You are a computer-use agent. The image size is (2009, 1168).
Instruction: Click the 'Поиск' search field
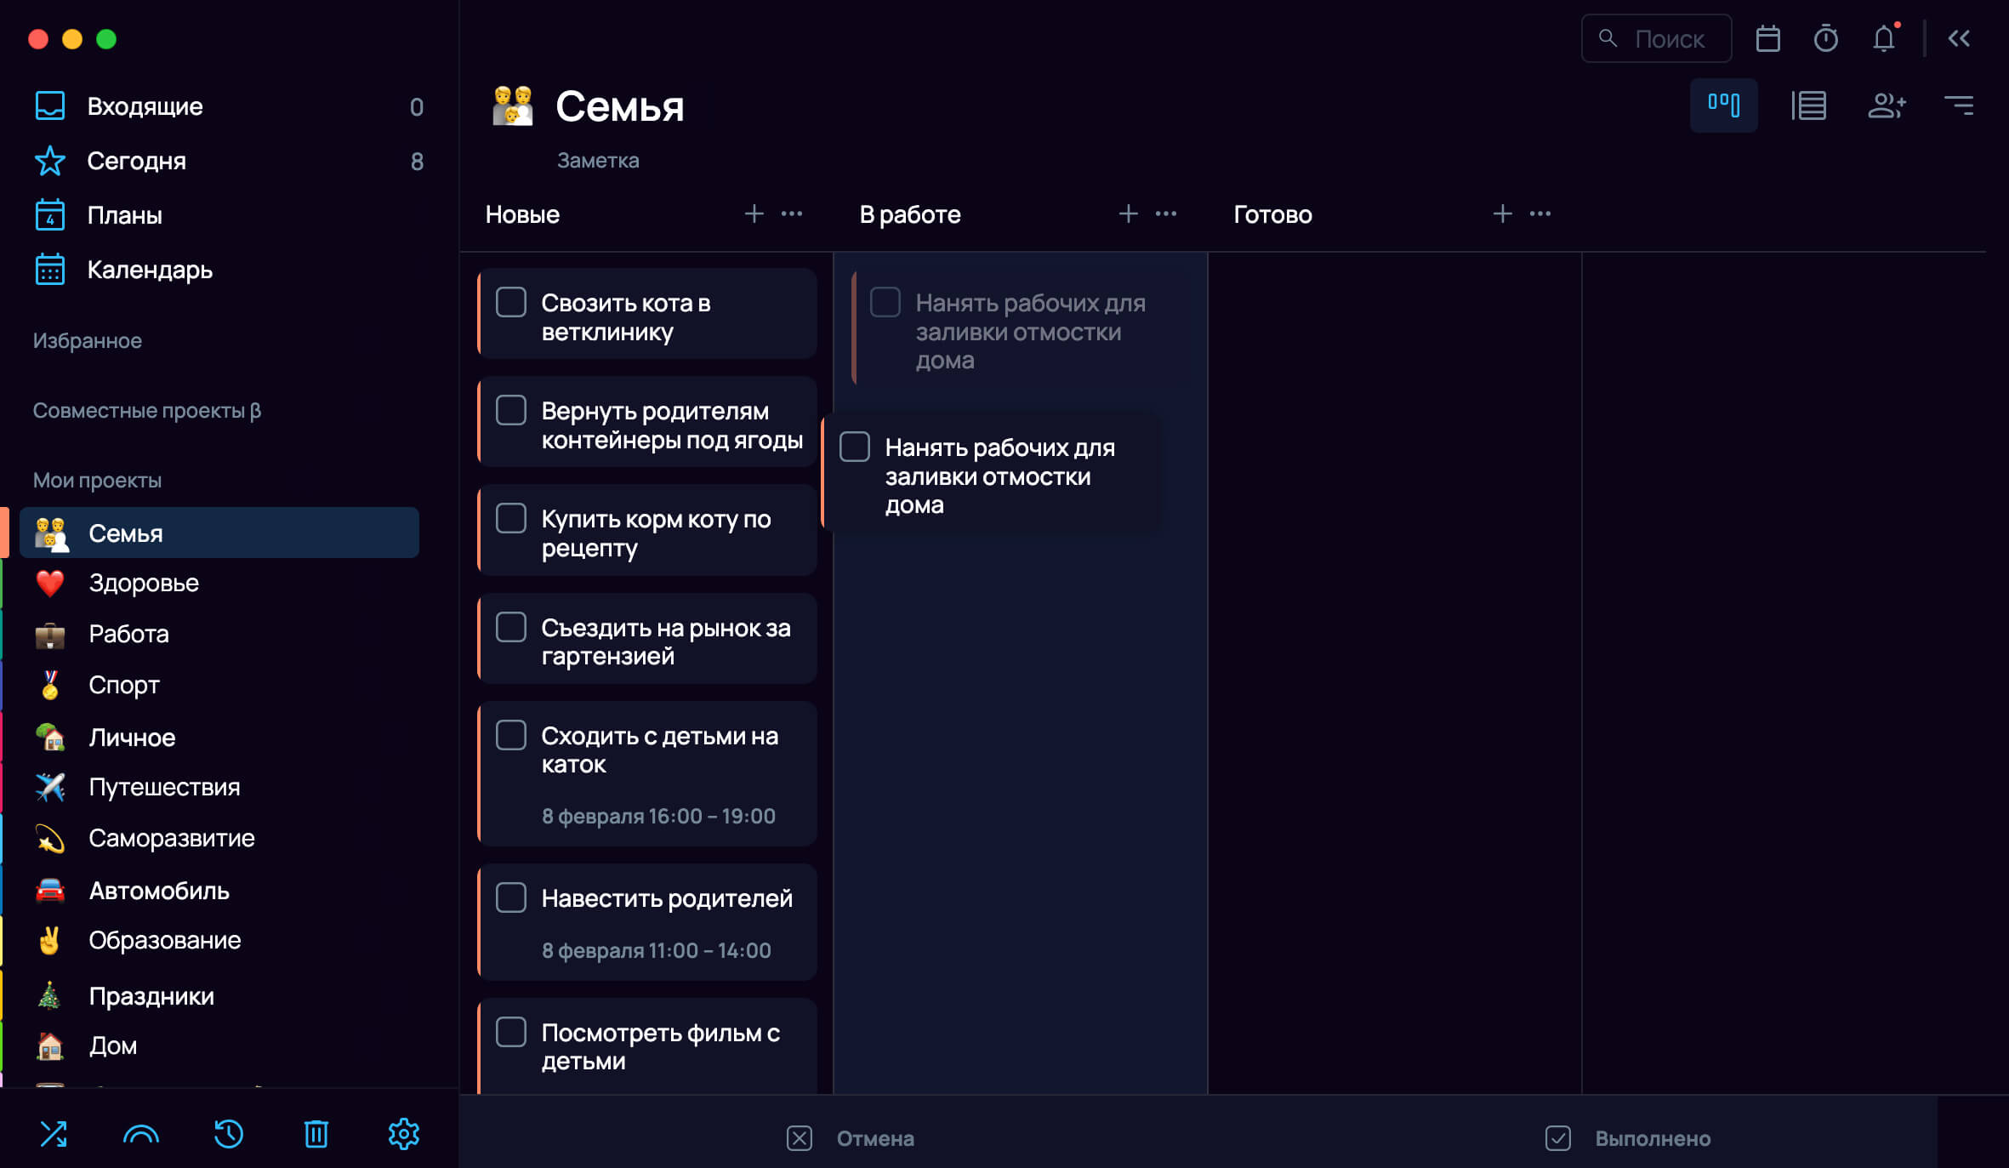1656,39
